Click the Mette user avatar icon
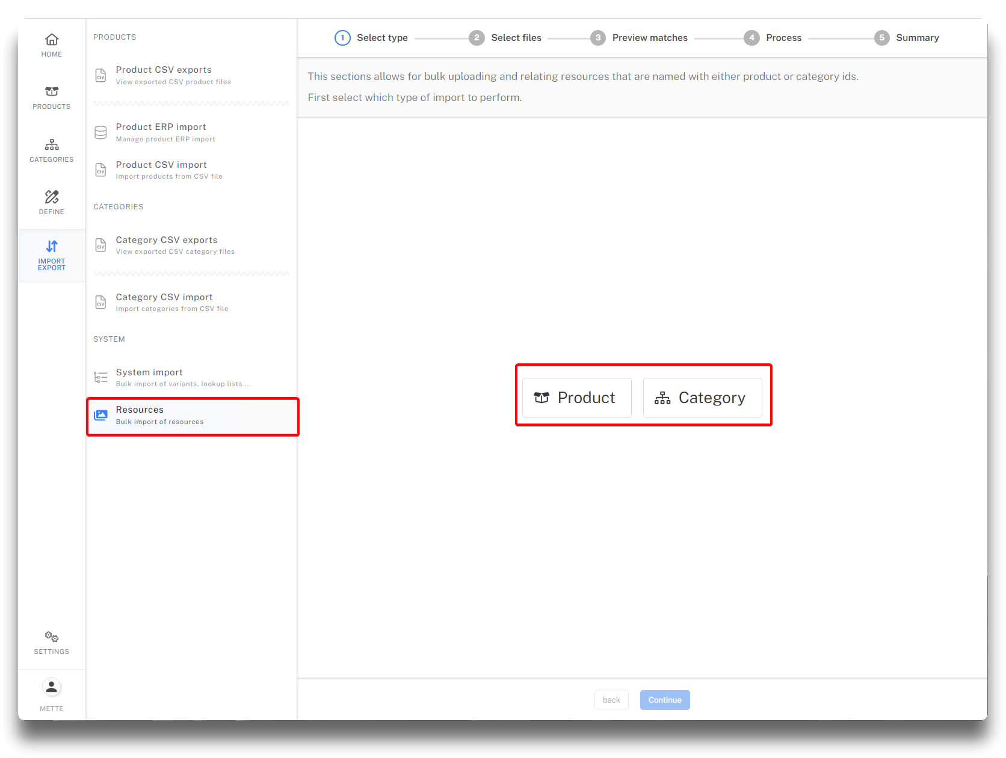1006x758 pixels. (52, 687)
